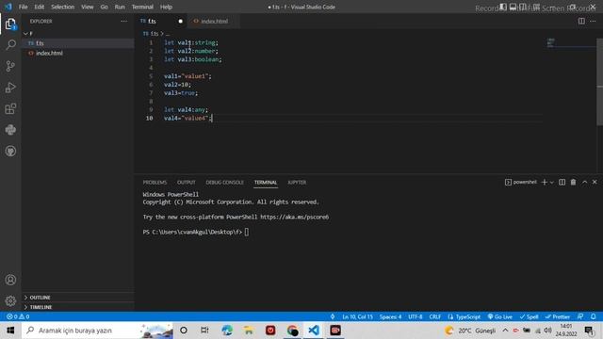Open the Manage gear icon

click(10, 300)
